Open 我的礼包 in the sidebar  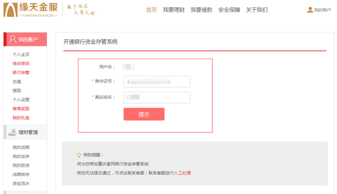(x=21, y=118)
